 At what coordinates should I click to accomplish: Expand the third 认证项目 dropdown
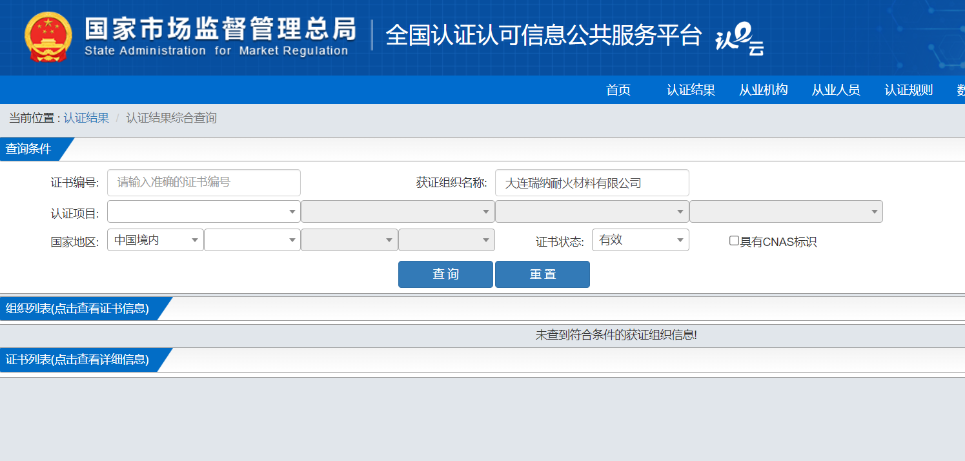click(x=592, y=211)
